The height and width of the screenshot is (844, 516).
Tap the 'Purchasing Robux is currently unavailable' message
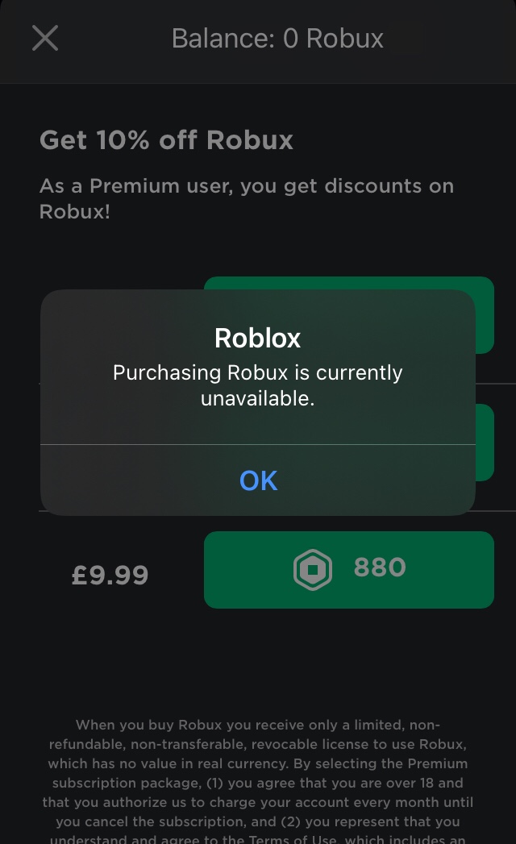[x=258, y=385]
